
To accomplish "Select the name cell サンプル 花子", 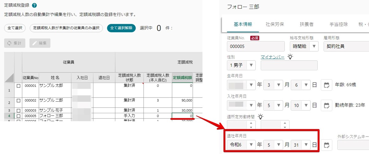I will click(55, 110).
